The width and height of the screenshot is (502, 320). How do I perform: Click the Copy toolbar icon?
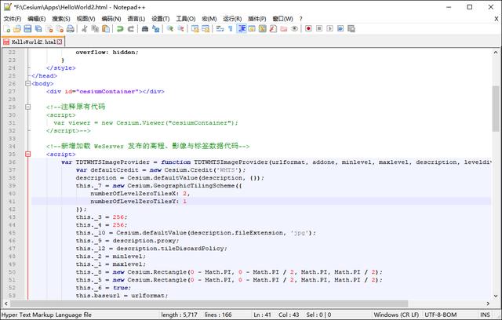95,29
